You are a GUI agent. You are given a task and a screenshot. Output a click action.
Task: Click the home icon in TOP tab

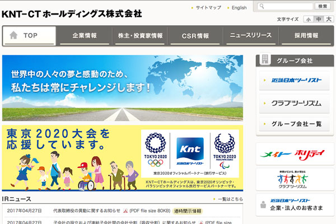(13, 35)
